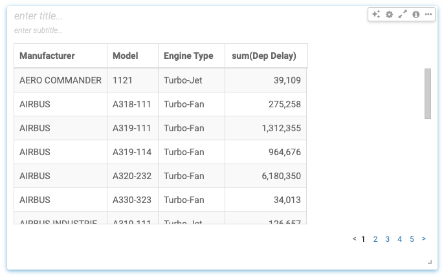
Task: Click the enter subtitle field
Action: 39,30
